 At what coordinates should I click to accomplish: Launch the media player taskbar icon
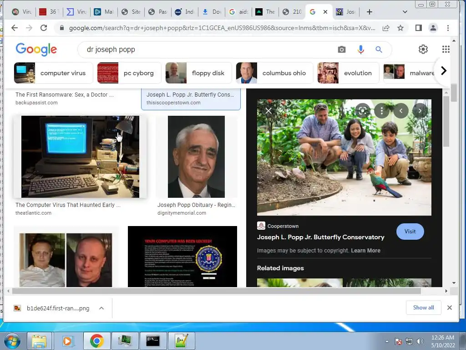67,341
